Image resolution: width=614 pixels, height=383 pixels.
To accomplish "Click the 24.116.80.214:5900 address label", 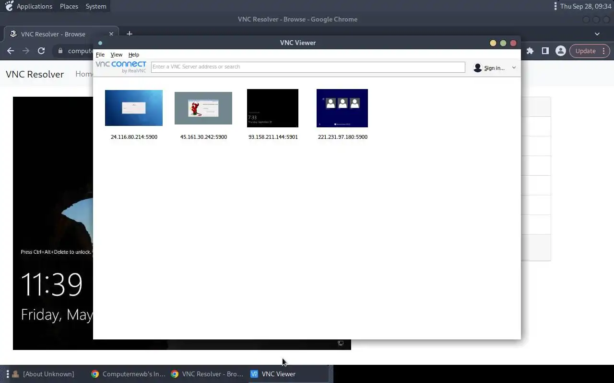I will [134, 137].
